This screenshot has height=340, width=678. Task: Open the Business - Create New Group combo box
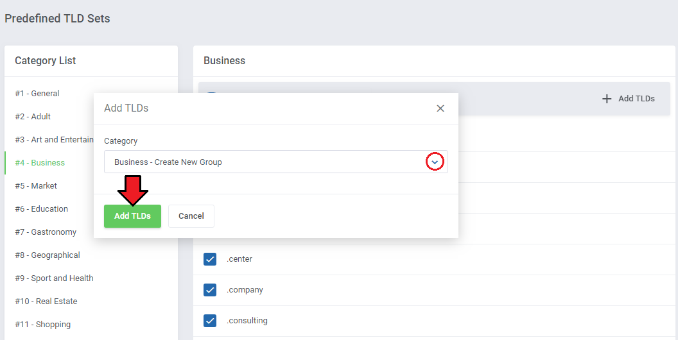coord(265,162)
